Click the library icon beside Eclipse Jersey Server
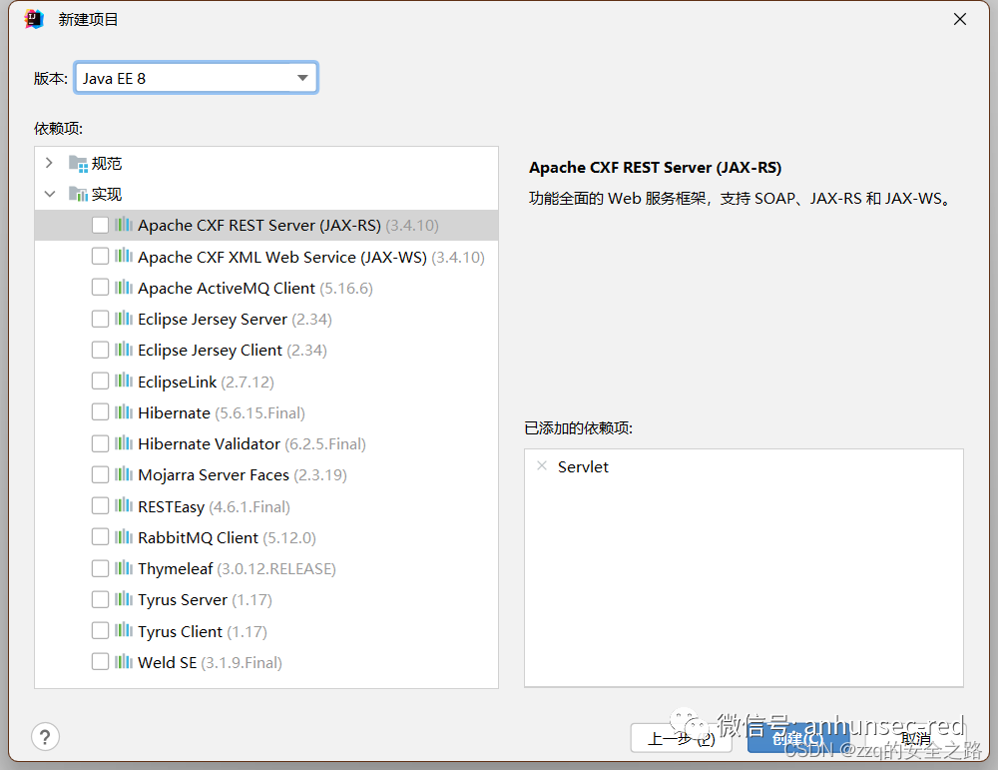 (124, 319)
